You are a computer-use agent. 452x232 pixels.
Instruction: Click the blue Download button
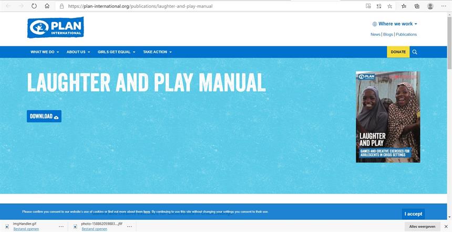pyautogui.click(x=44, y=116)
